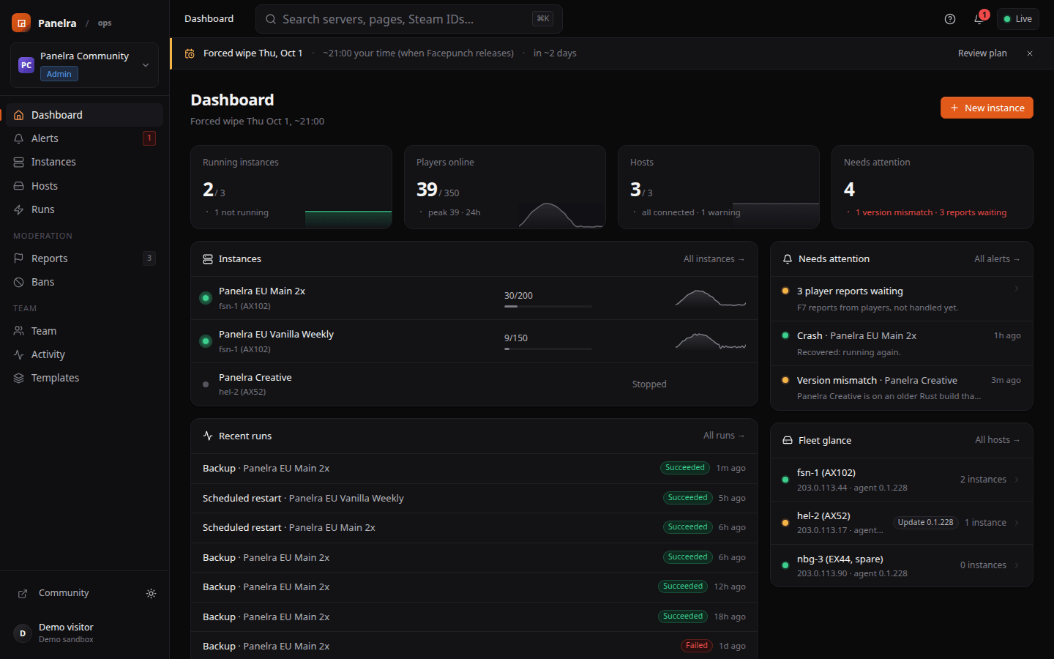1054x659 pixels.
Task: Focus the search servers input field
Action: coord(408,19)
